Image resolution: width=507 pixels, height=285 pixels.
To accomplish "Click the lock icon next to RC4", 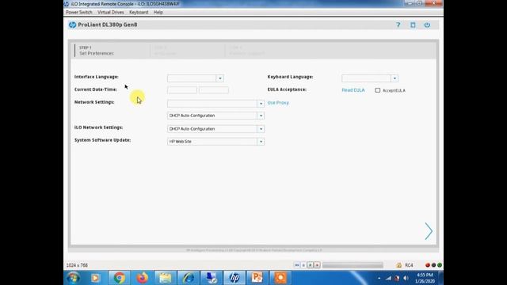I will [398, 265].
